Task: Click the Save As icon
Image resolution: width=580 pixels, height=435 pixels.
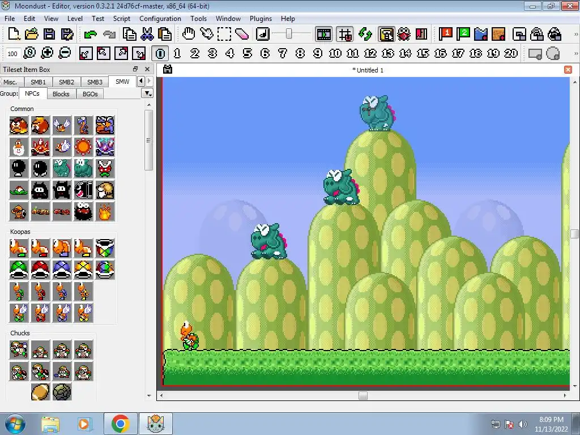Action: (x=67, y=34)
